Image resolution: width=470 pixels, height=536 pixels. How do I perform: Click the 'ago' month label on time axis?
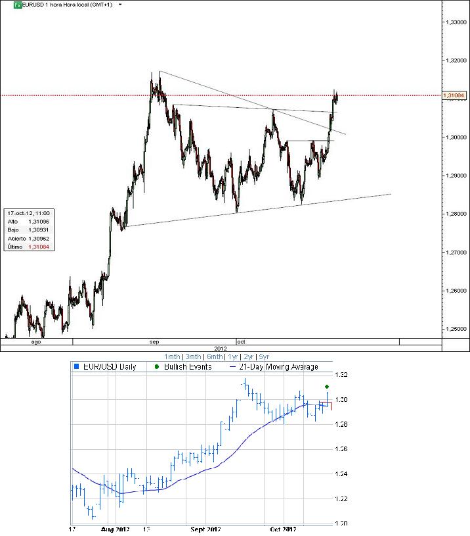tap(36, 342)
